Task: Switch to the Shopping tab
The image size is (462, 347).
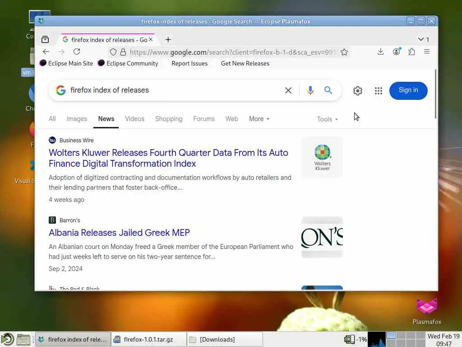Action: pos(169,119)
